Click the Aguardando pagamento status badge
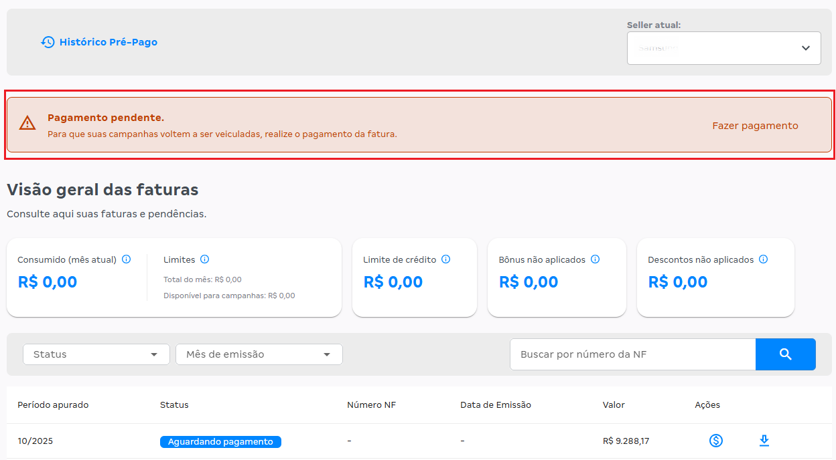 (220, 442)
